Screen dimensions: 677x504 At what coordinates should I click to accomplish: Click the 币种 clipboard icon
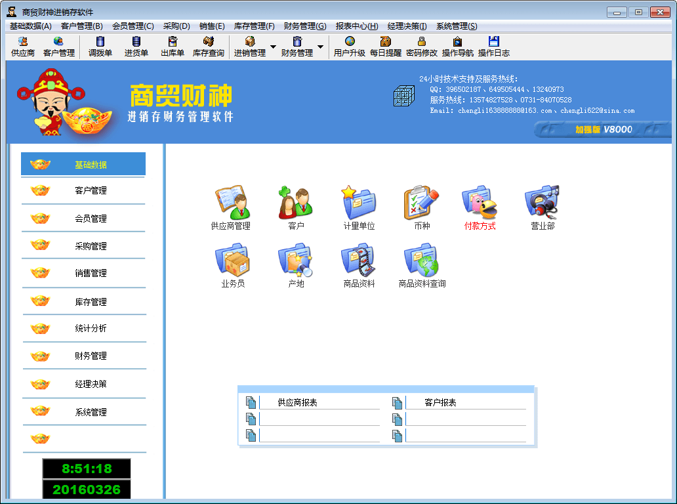tap(422, 203)
